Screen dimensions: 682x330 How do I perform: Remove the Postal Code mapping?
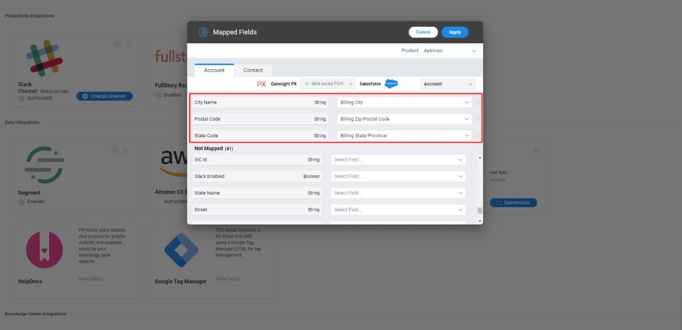[x=477, y=119]
